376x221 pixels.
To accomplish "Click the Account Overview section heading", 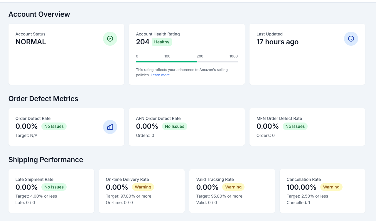I will pos(39,14).
